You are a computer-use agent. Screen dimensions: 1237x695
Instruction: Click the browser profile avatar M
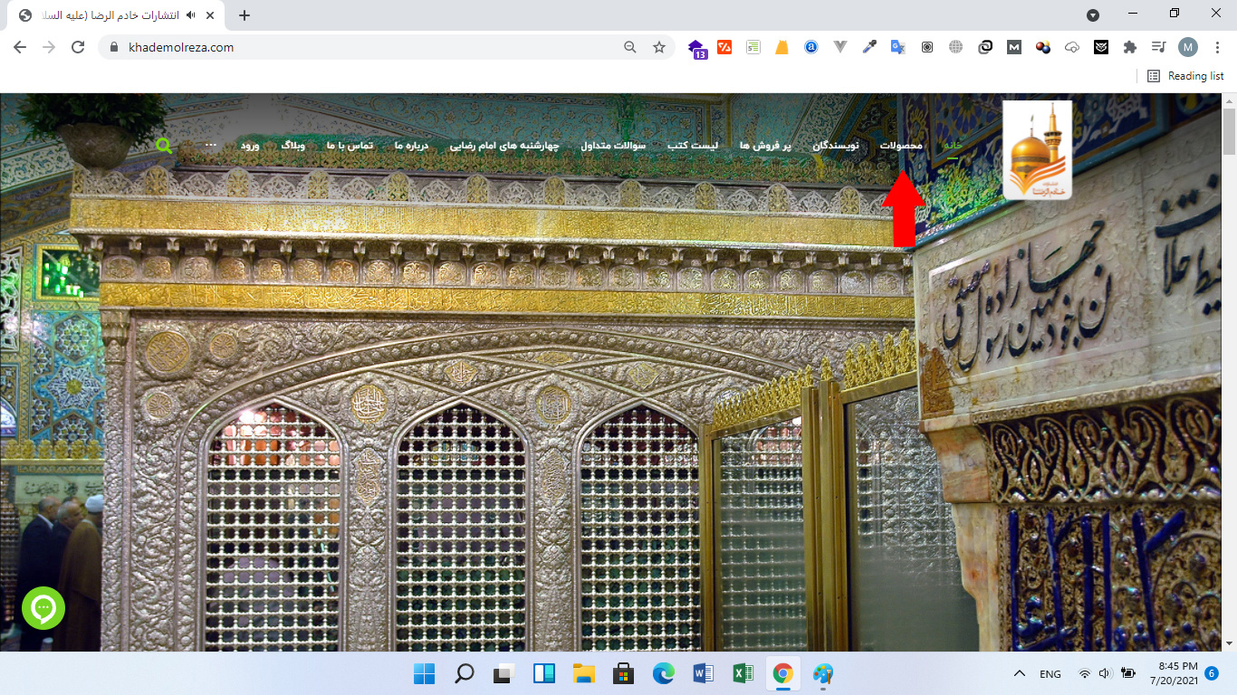coord(1187,46)
